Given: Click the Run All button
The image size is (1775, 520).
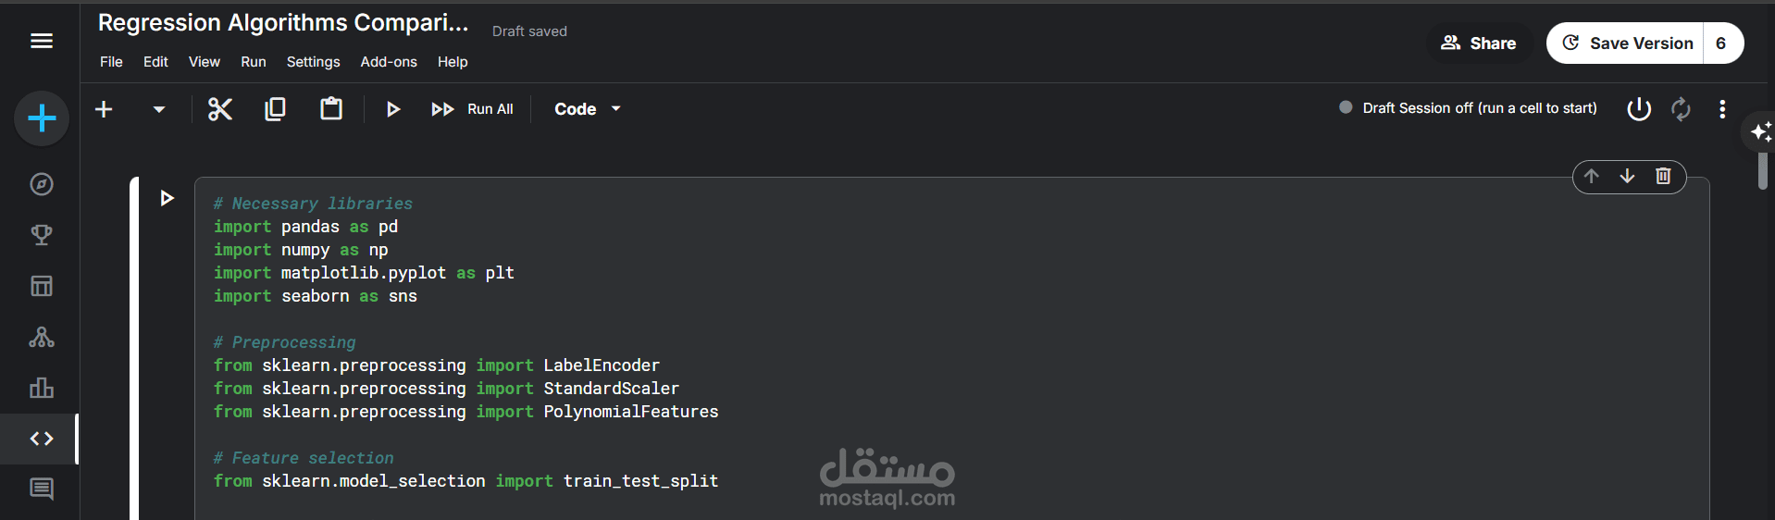Looking at the screenshot, I should (472, 109).
